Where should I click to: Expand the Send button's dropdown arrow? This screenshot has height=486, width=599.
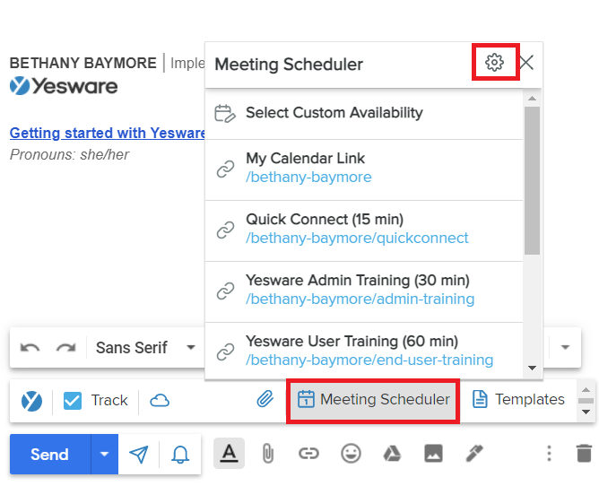[104, 454]
